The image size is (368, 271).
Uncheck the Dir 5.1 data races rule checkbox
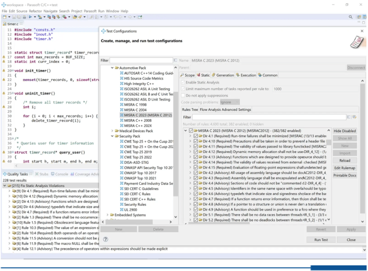[x=195, y=214]
